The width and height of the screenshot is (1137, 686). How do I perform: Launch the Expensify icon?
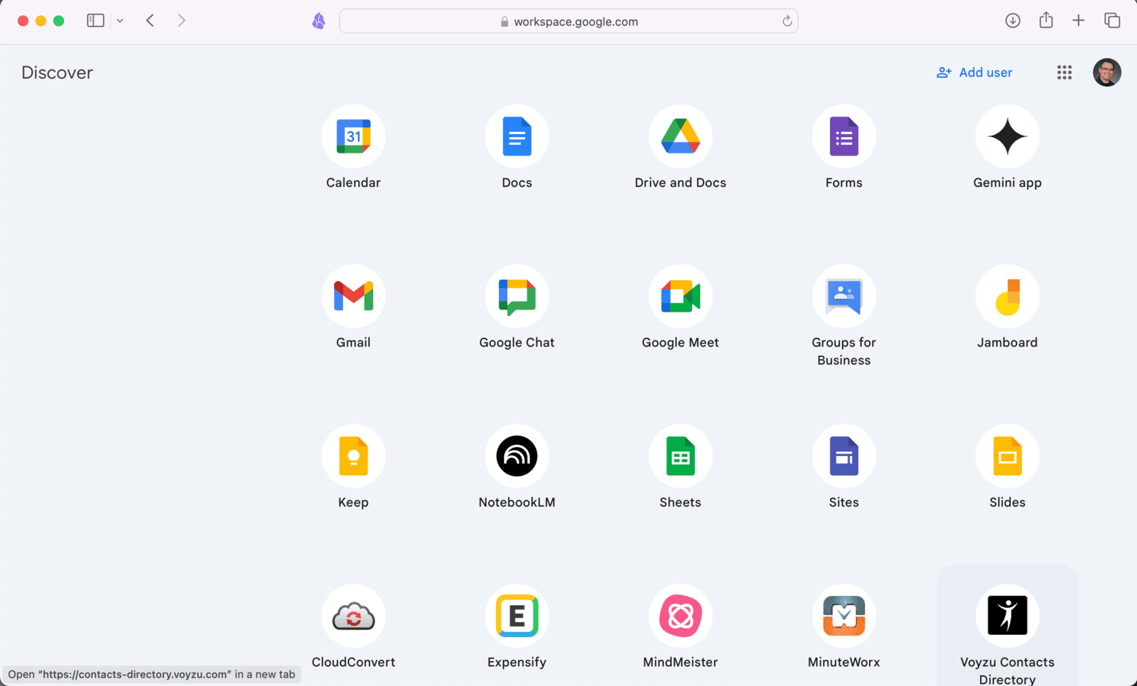click(517, 616)
